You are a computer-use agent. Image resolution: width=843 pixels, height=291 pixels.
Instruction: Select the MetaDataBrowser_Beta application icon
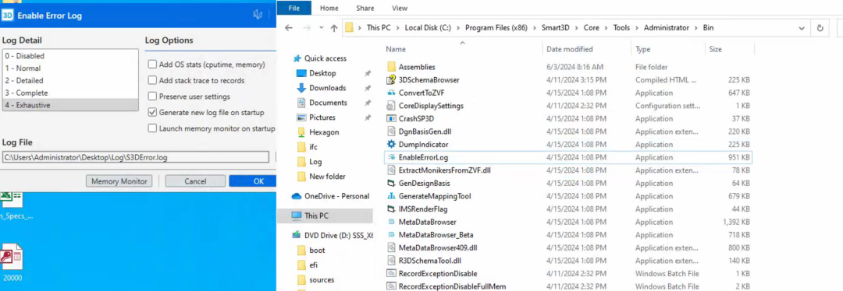(x=391, y=235)
